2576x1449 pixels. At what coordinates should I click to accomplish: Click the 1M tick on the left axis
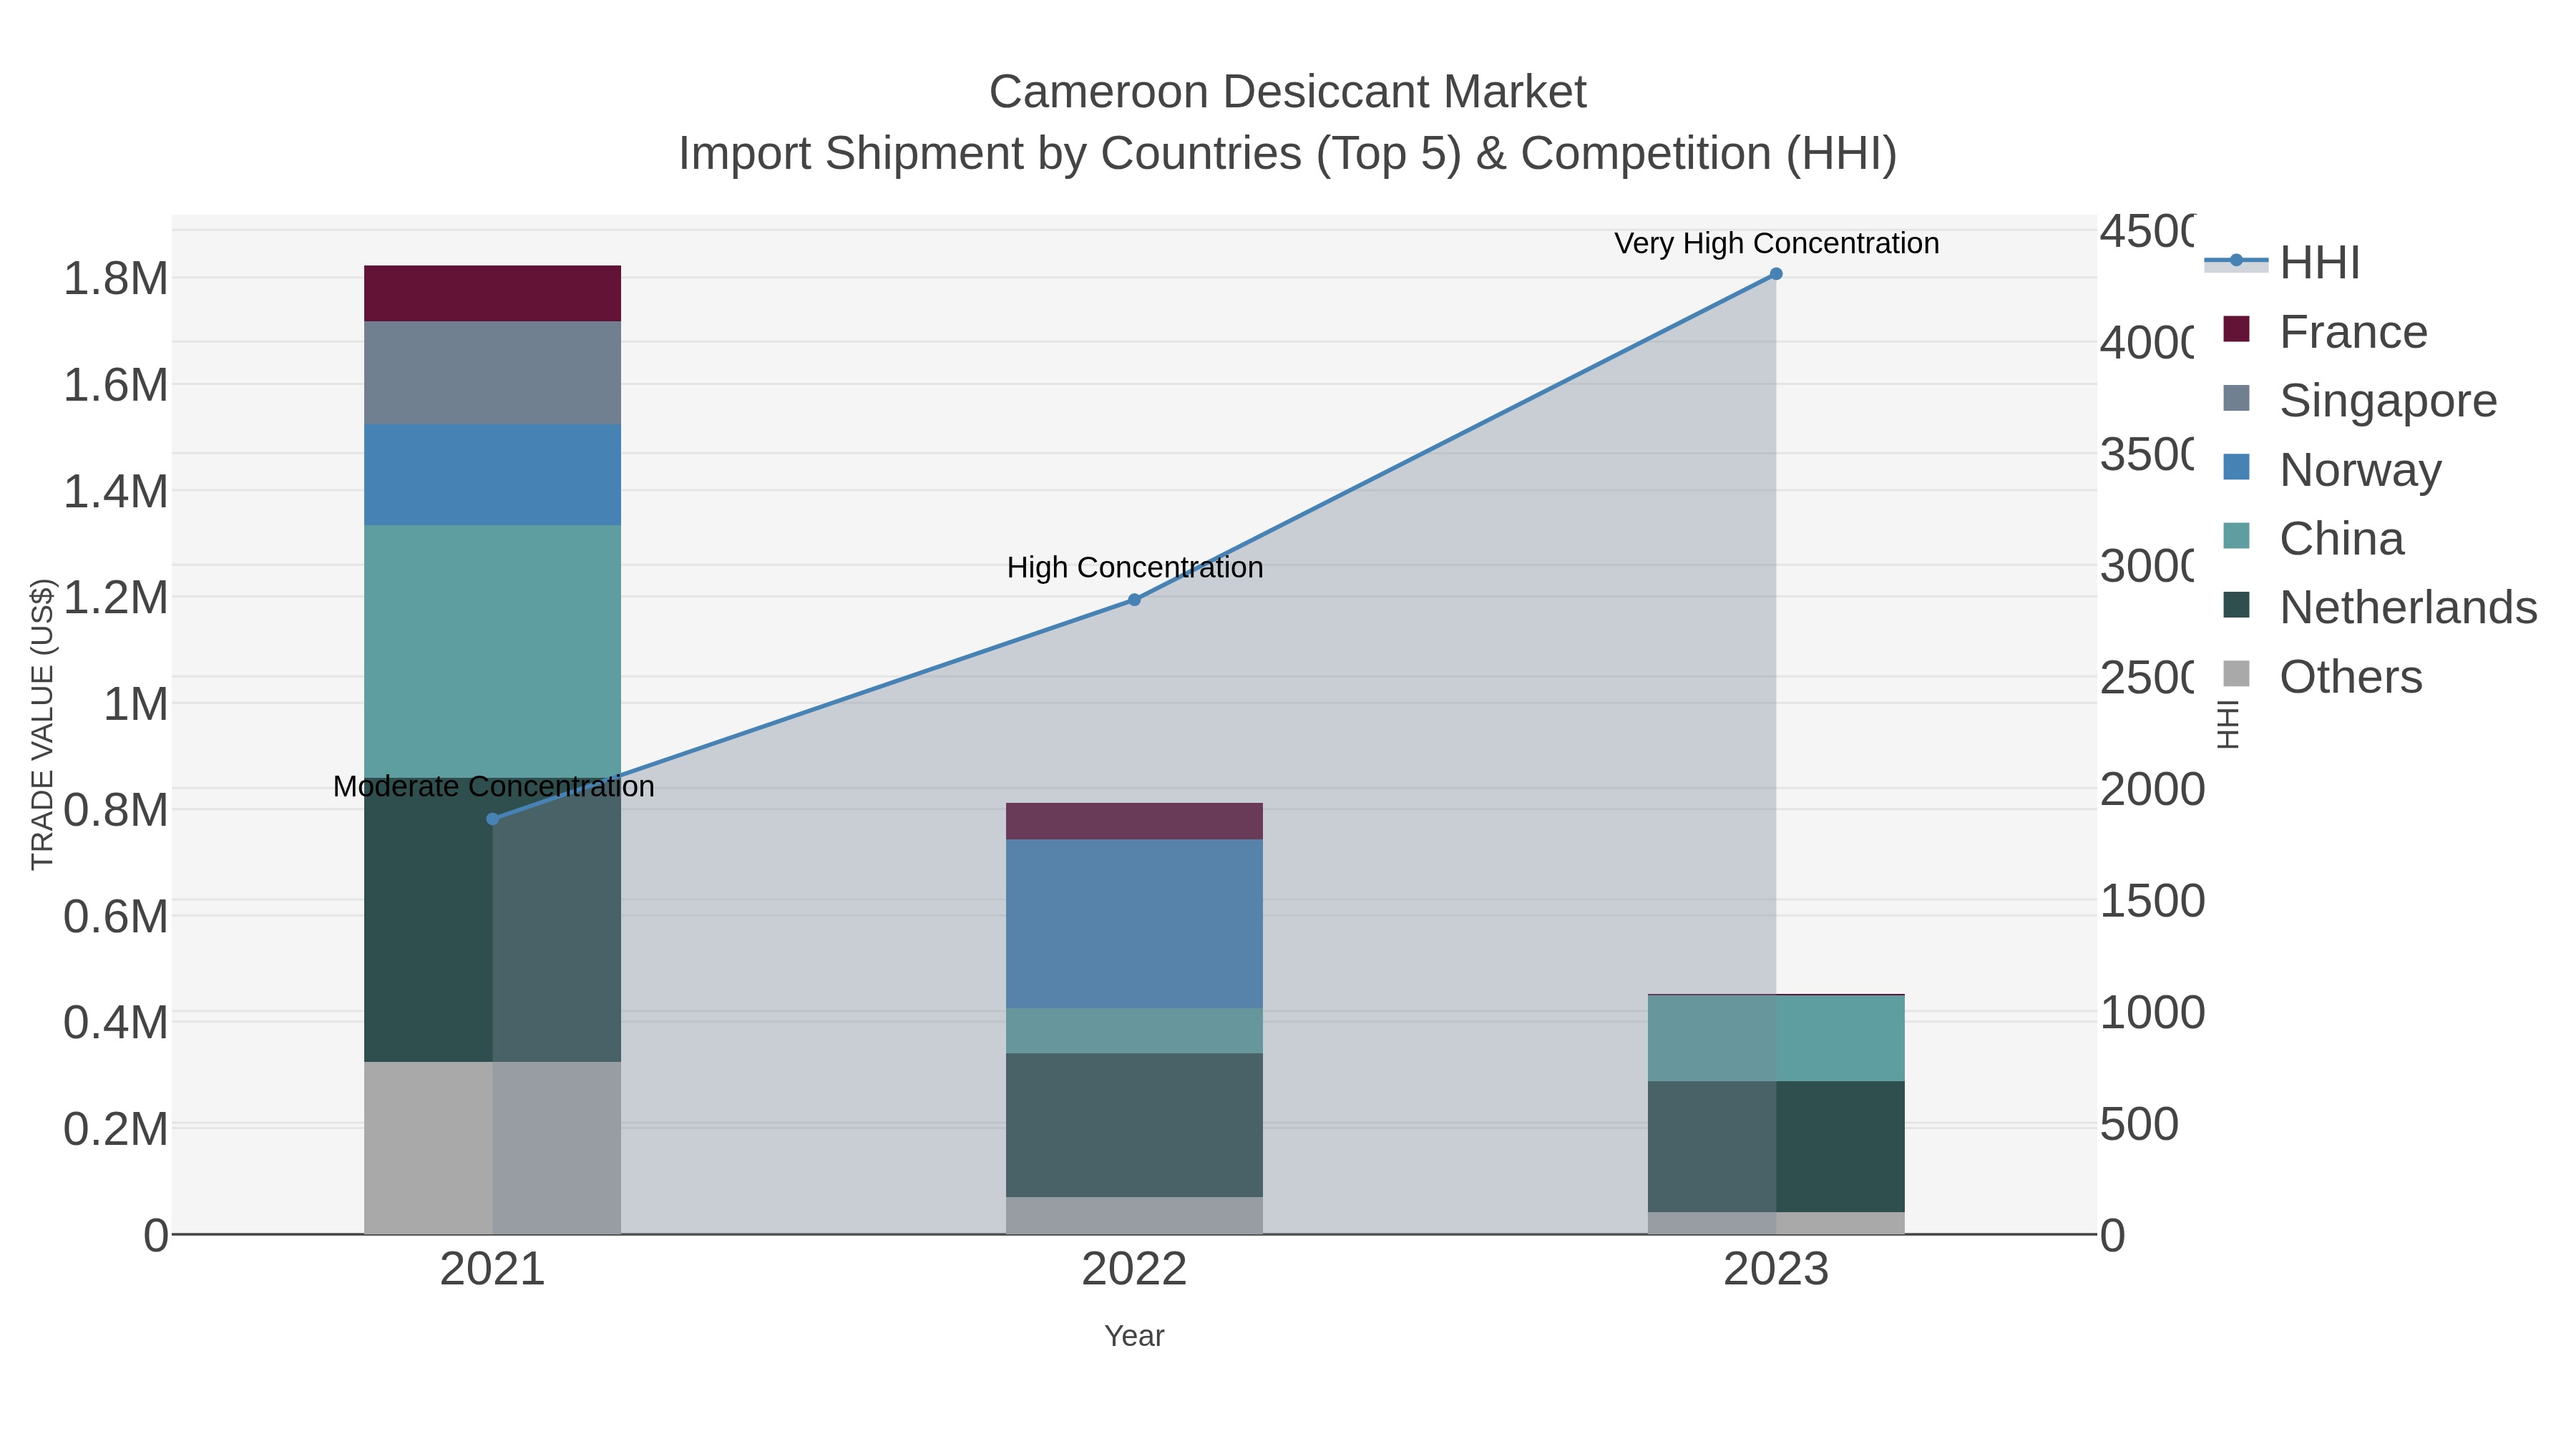click(136, 704)
